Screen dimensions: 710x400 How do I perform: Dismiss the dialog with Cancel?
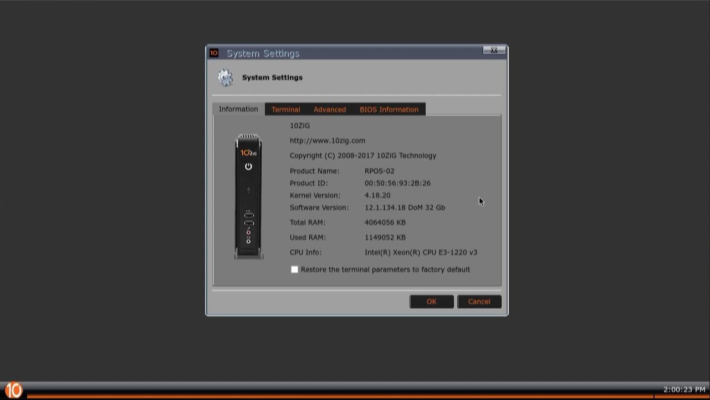pos(479,302)
